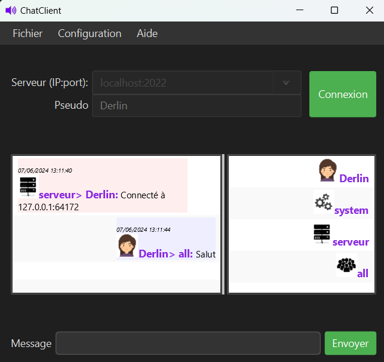Click Derlin's avatar in the Salut message
The image size is (384, 362).
(127, 246)
